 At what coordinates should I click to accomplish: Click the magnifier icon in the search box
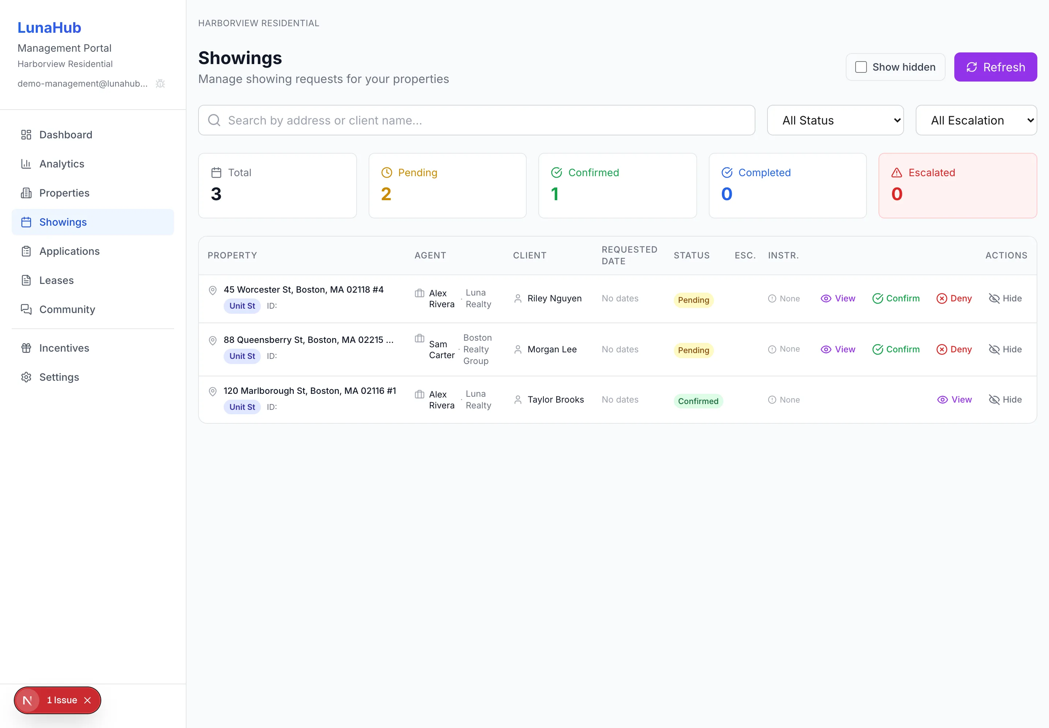pyautogui.click(x=214, y=120)
